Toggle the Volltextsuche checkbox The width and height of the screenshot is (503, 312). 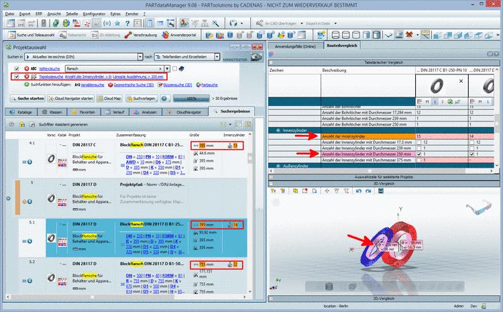(17, 68)
